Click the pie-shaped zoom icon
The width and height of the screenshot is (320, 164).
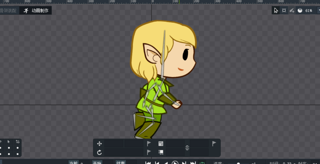300,11
